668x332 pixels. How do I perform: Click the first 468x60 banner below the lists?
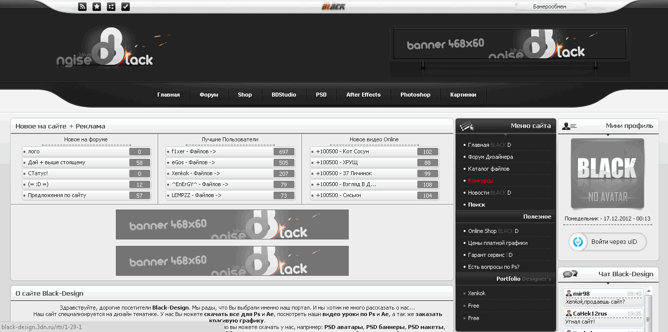click(x=232, y=224)
